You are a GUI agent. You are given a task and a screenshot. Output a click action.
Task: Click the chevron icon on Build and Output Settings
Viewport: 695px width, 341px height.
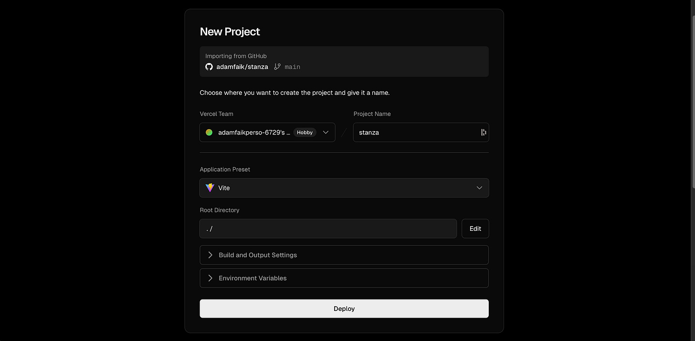click(x=210, y=255)
